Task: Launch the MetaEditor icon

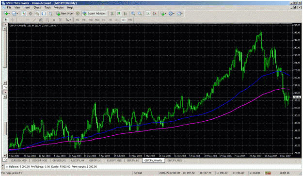Action: tap(78, 14)
